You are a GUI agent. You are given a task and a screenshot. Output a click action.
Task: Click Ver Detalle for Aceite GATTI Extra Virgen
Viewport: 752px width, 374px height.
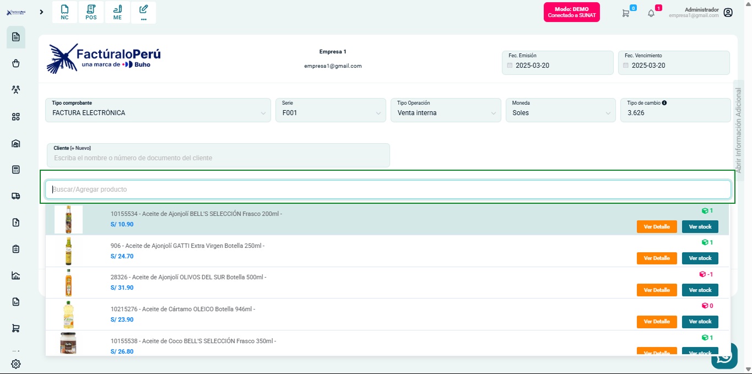tap(657, 258)
